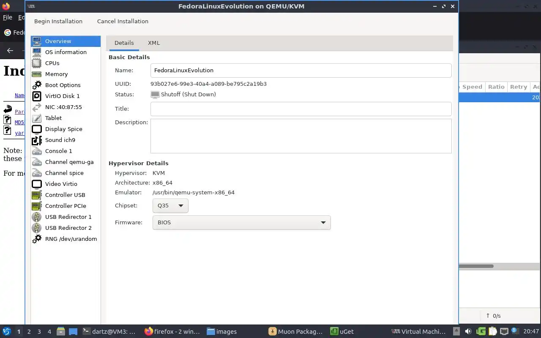Click the Muon Package Manager taskbar icon

(273, 331)
